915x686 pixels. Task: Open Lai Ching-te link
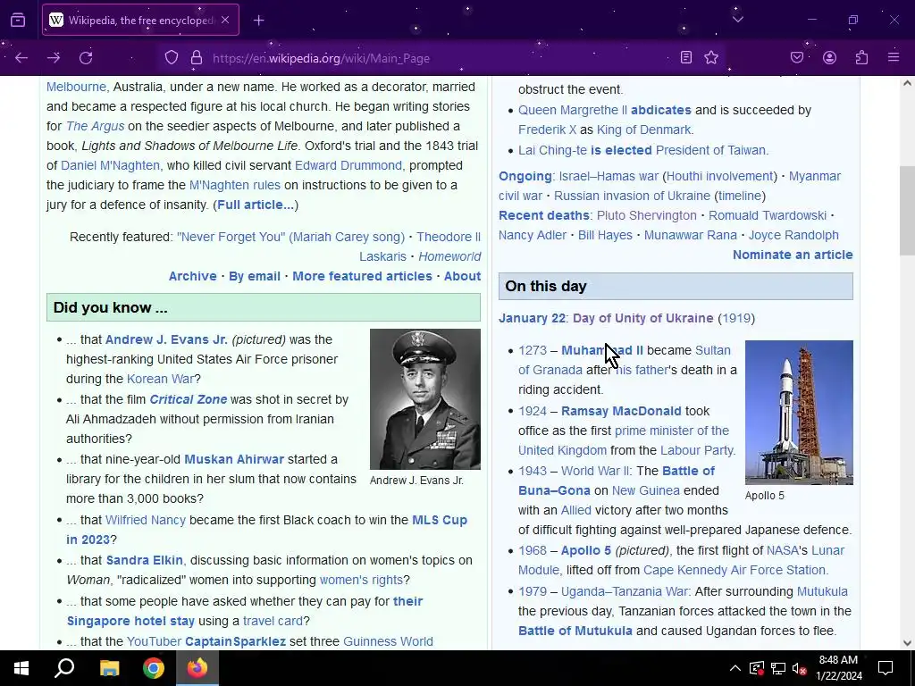tap(552, 150)
